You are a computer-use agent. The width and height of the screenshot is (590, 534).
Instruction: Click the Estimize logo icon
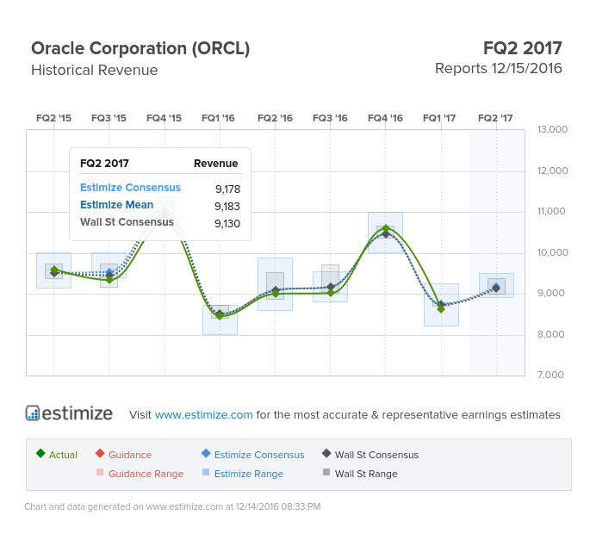pos(33,413)
